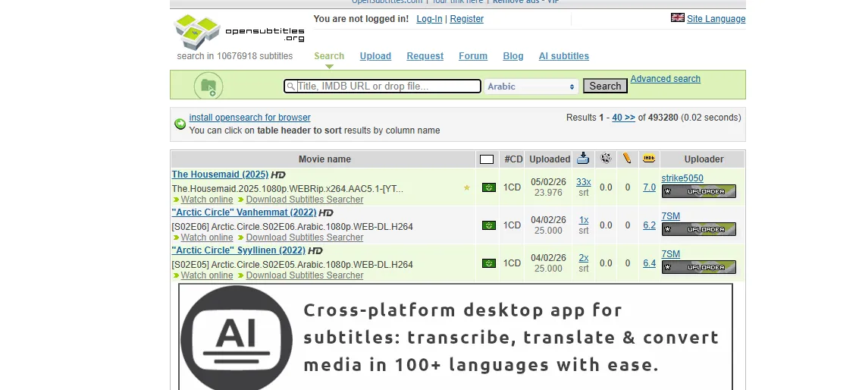Viewport: 859px width, 390px height.
Task: Open the Arabic language dropdown
Action: pos(531,86)
